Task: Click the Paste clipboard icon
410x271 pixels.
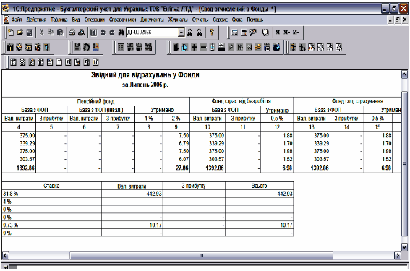Action: [60, 33]
